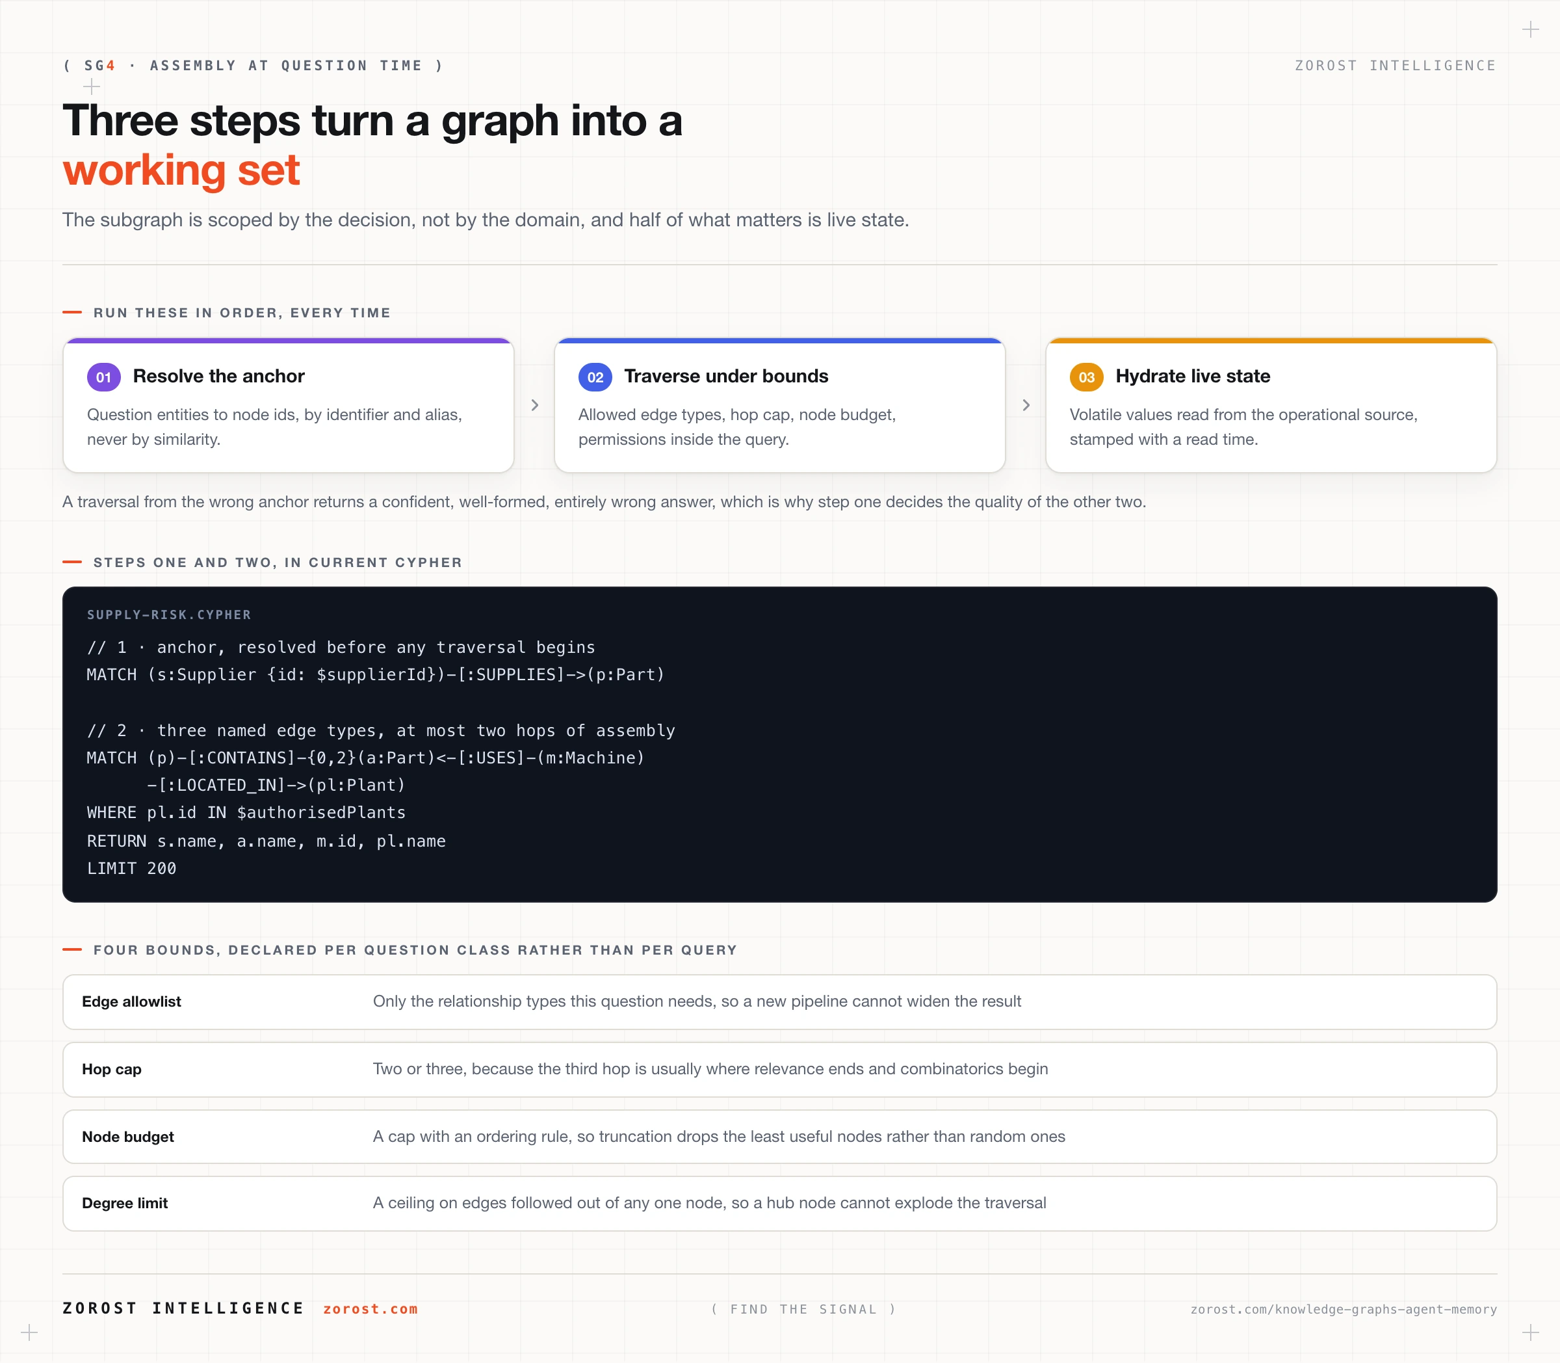
Task: Open the zorost.com/knowledge-graphs-agent-memory URL
Action: (1344, 1309)
